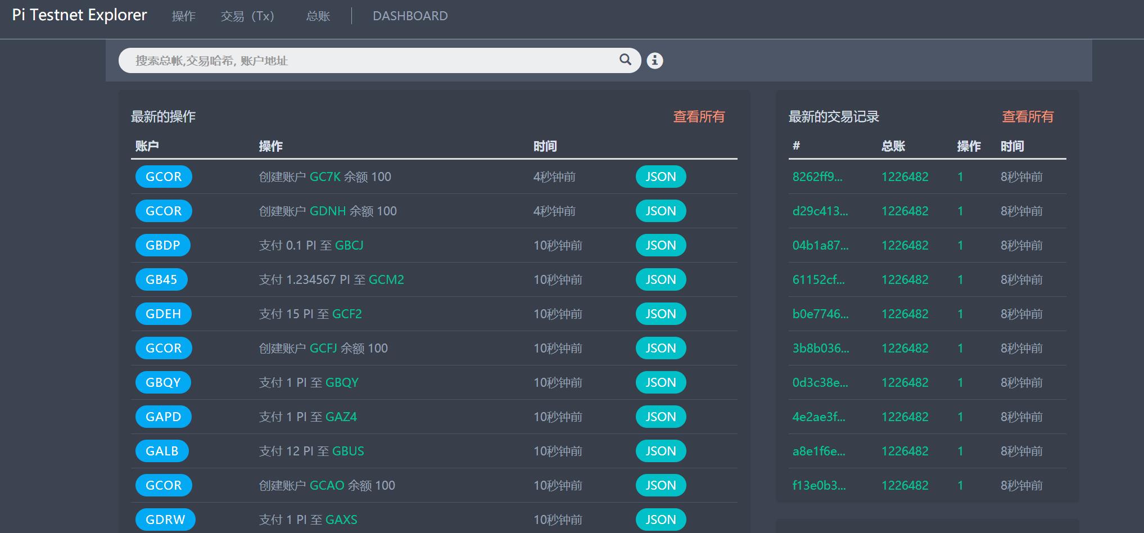This screenshot has width=1144, height=533.
Task: Open the 交易 (Tx) menu item
Action: pyautogui.click(x=247, y=16)
